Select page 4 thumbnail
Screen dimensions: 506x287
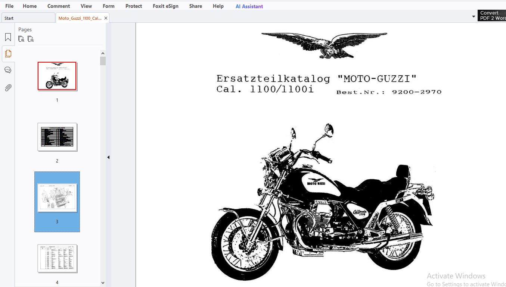57,258
